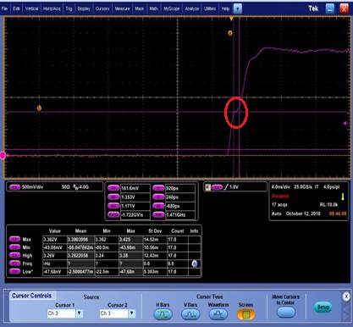Click the Stopped acquisition status

click(x=280, y=196)
